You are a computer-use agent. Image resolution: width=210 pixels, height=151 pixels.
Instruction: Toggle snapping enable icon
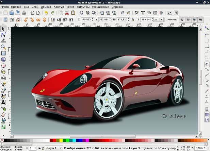(207, 28)
